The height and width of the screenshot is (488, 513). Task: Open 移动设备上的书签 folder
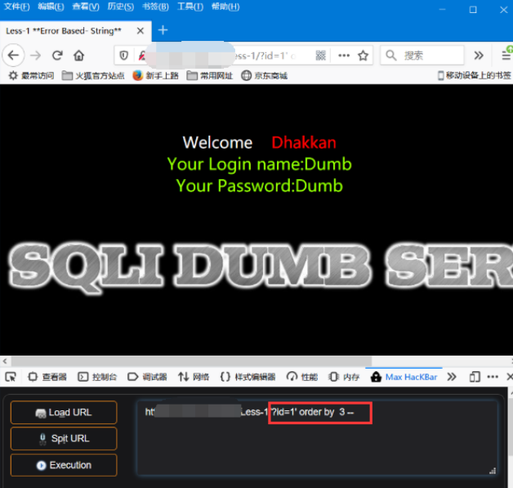point(475,75)
